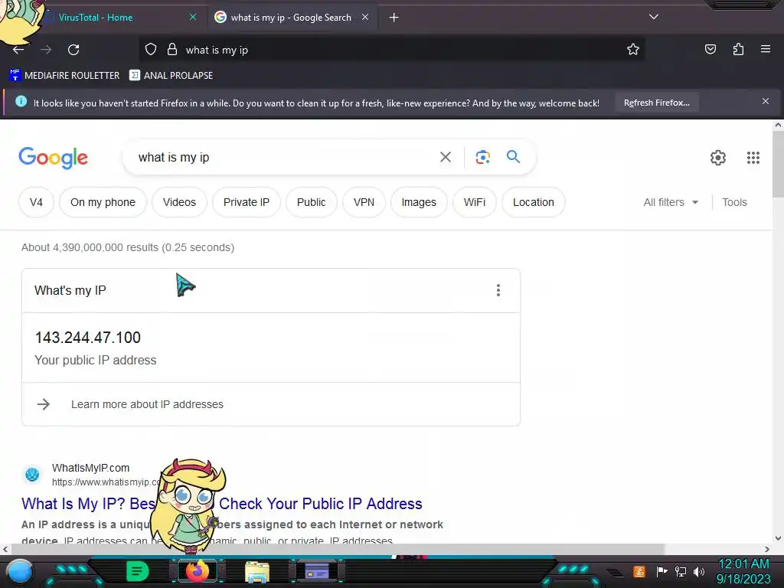Open the clock showing 12:01 AM
The width and height of the screenshot is (784, 588).
[743, 571]
